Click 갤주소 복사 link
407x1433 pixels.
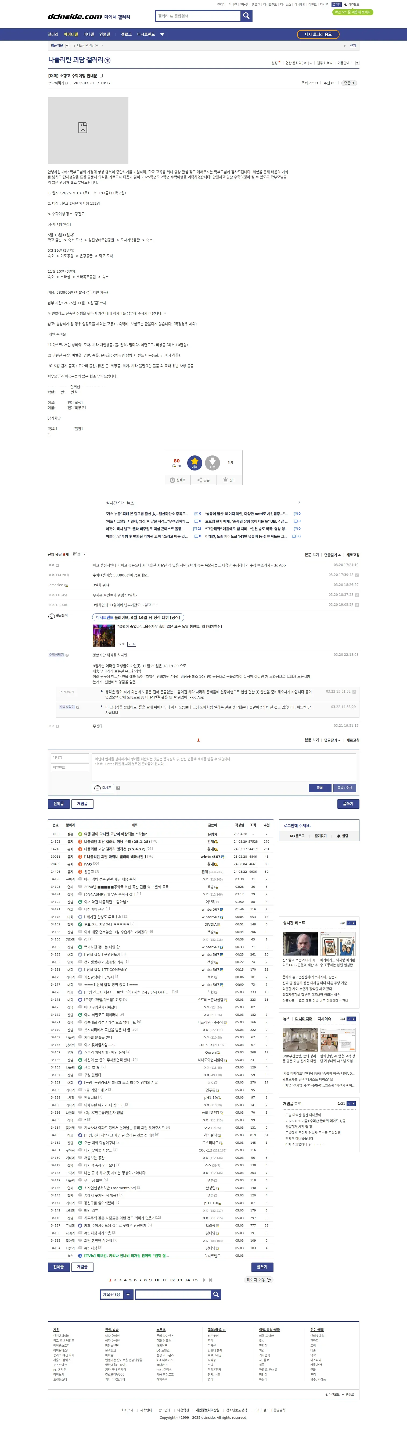325,63
